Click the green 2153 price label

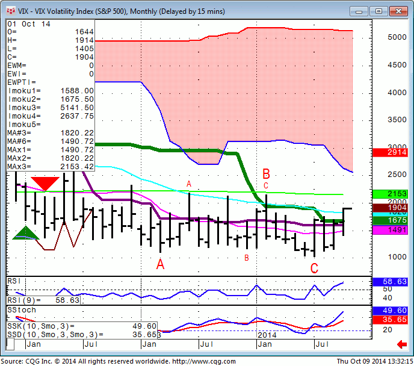point(390,194)
